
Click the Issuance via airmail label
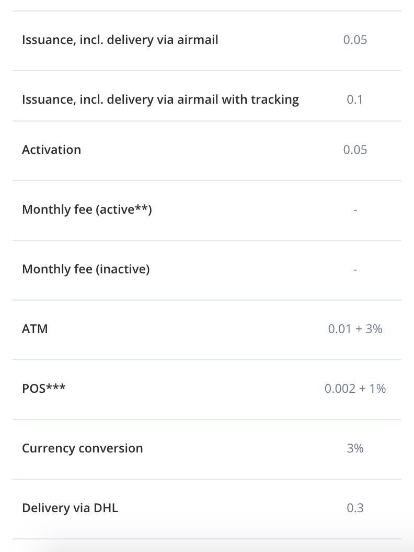[120, 40]
